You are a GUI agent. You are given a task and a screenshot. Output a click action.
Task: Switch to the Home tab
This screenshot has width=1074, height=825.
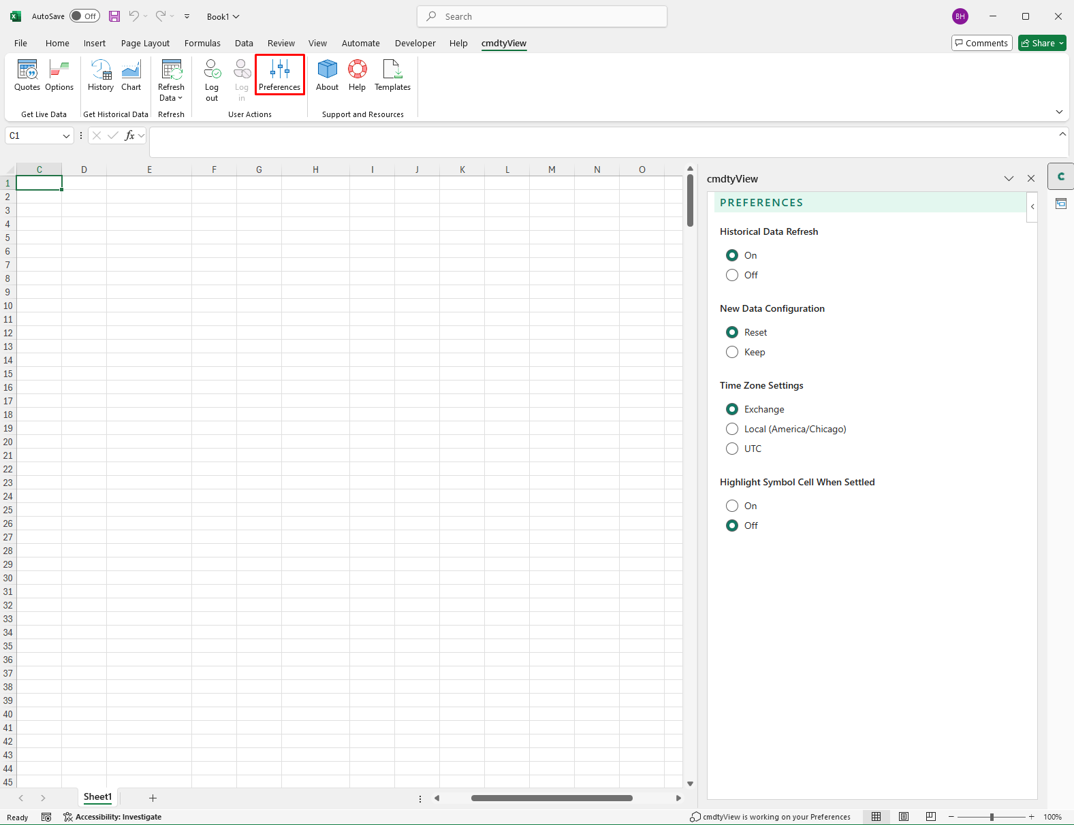pos(57,43)
